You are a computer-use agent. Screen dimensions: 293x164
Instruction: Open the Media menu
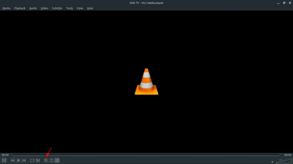point(6,8)
